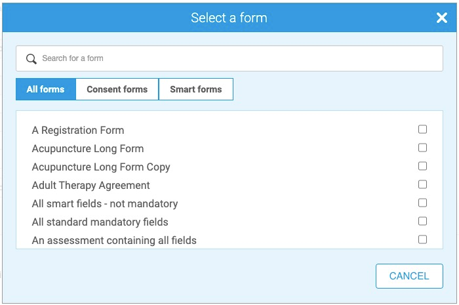Show the Smart forms tab
The height and width of the screenshot is (305, 459).
(196, 89)
